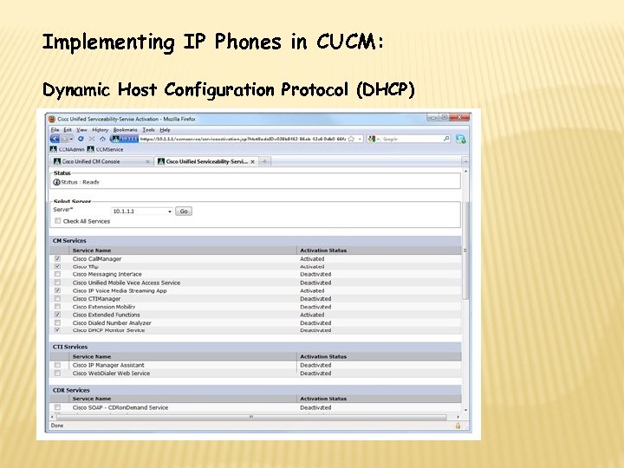
Task: Go back with the Firefox back arrow
Action: pos(55,139)
